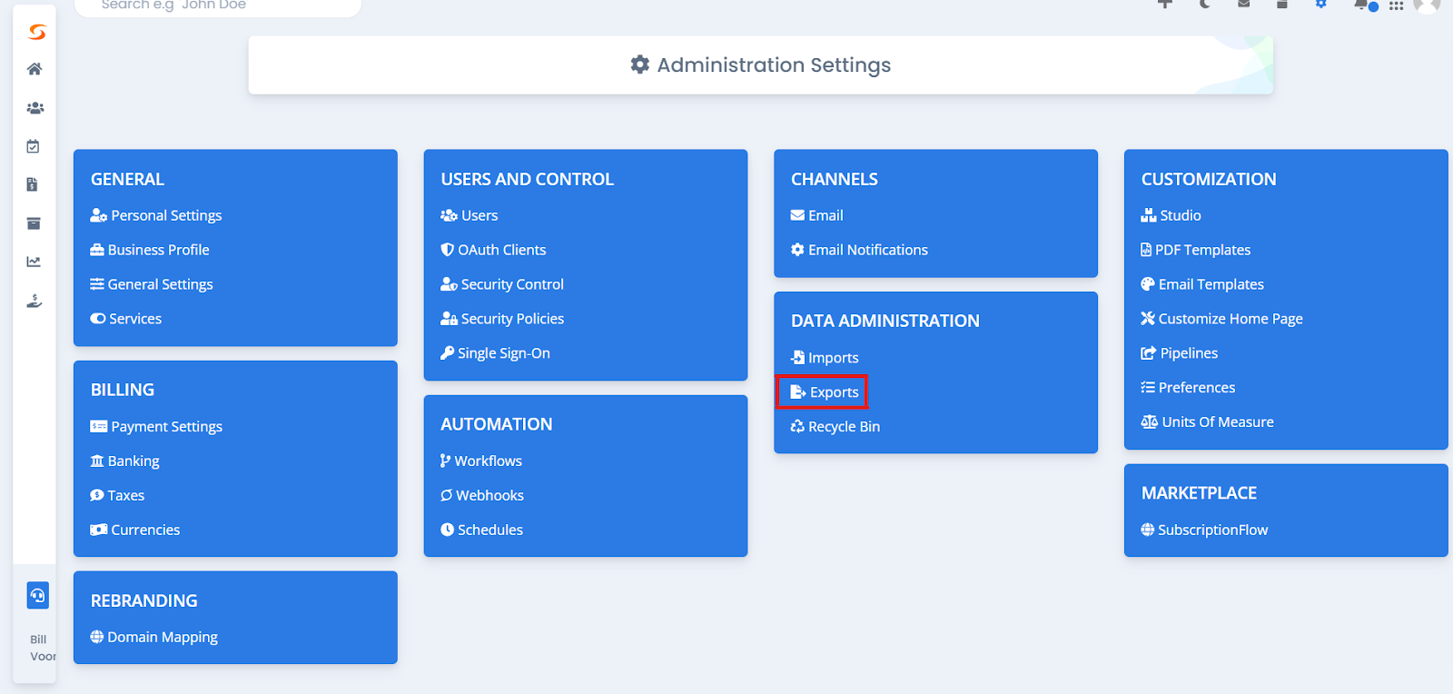Open the reports chart icon in sidebar

click(34, 262)
